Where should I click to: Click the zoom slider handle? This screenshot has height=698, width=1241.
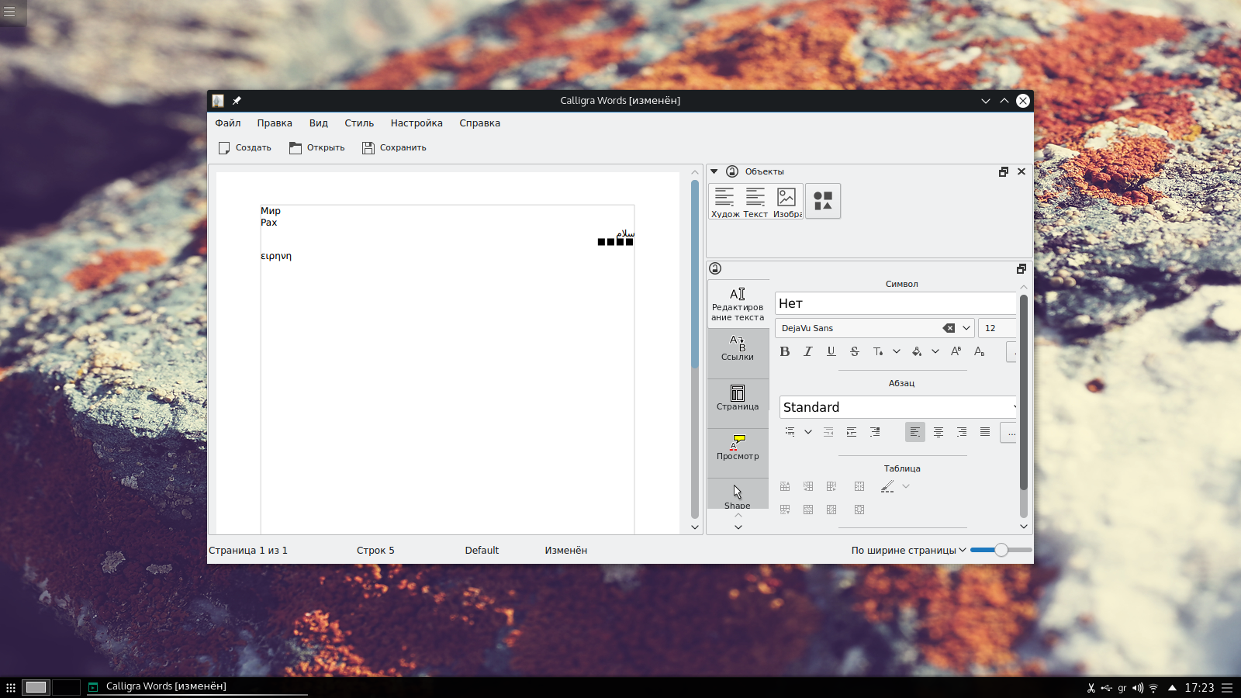pos(1001,550)
